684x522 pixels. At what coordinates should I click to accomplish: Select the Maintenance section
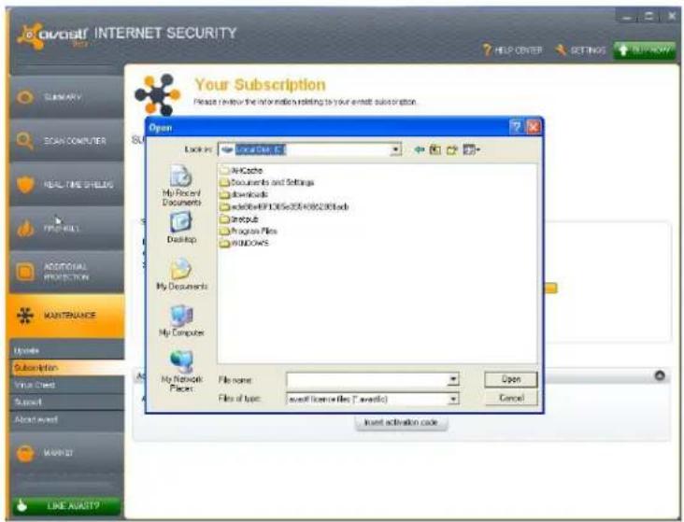pyautogui.click(x=66, y=316)
